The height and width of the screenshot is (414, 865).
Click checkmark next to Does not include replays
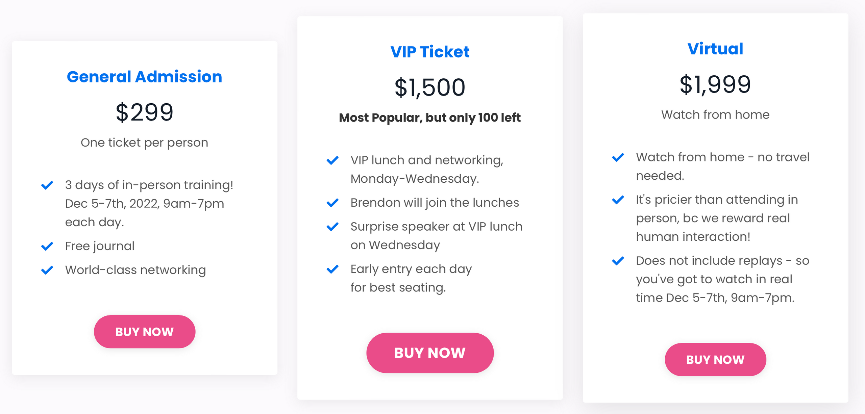click(618, 261)
